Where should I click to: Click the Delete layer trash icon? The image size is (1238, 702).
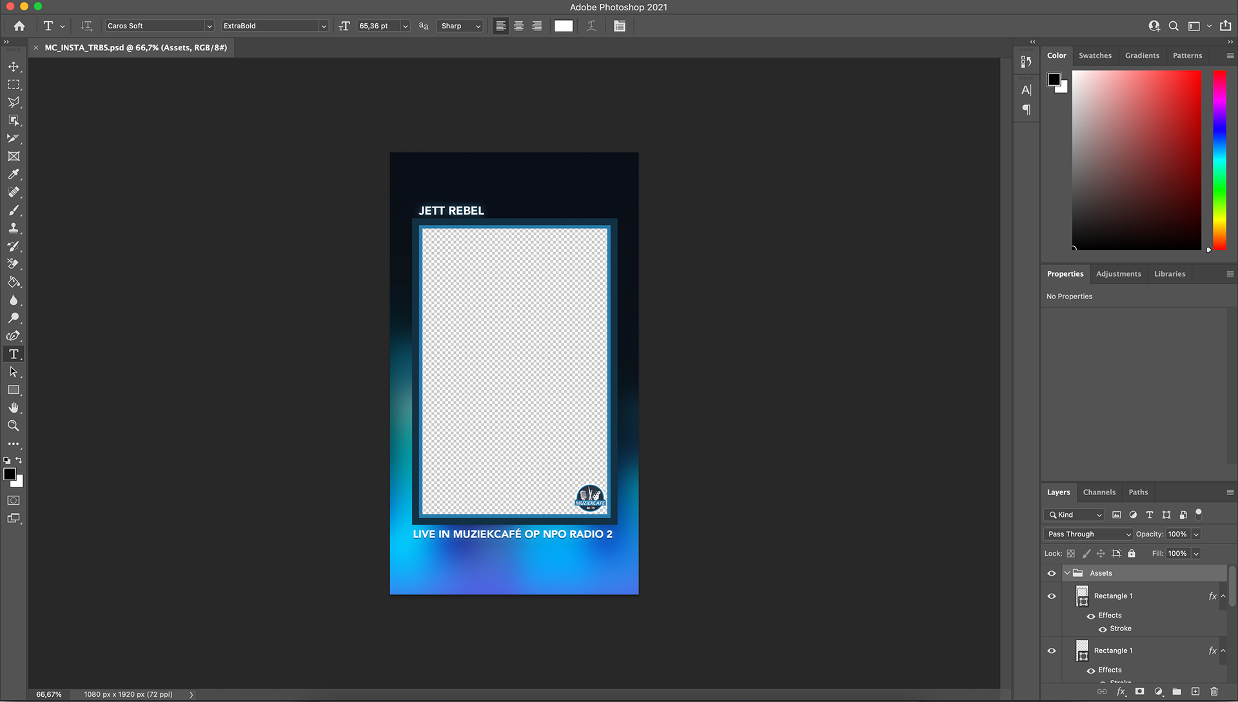pyautogui.click(x=1214, y=692)
